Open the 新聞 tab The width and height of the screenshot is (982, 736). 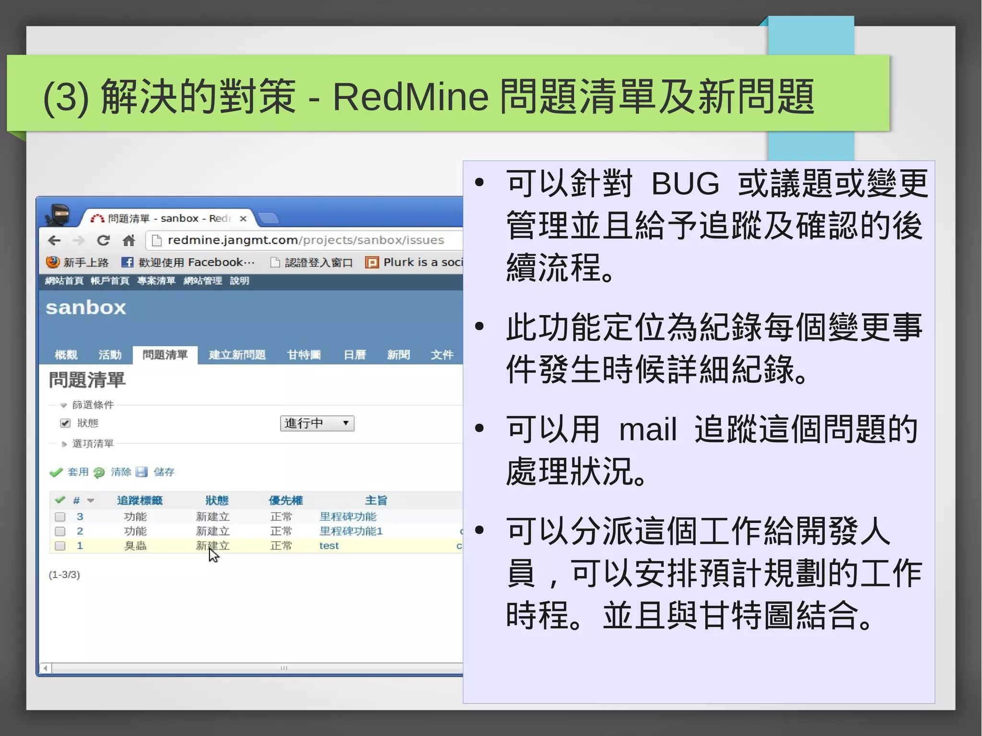click(x=398, y=355)
